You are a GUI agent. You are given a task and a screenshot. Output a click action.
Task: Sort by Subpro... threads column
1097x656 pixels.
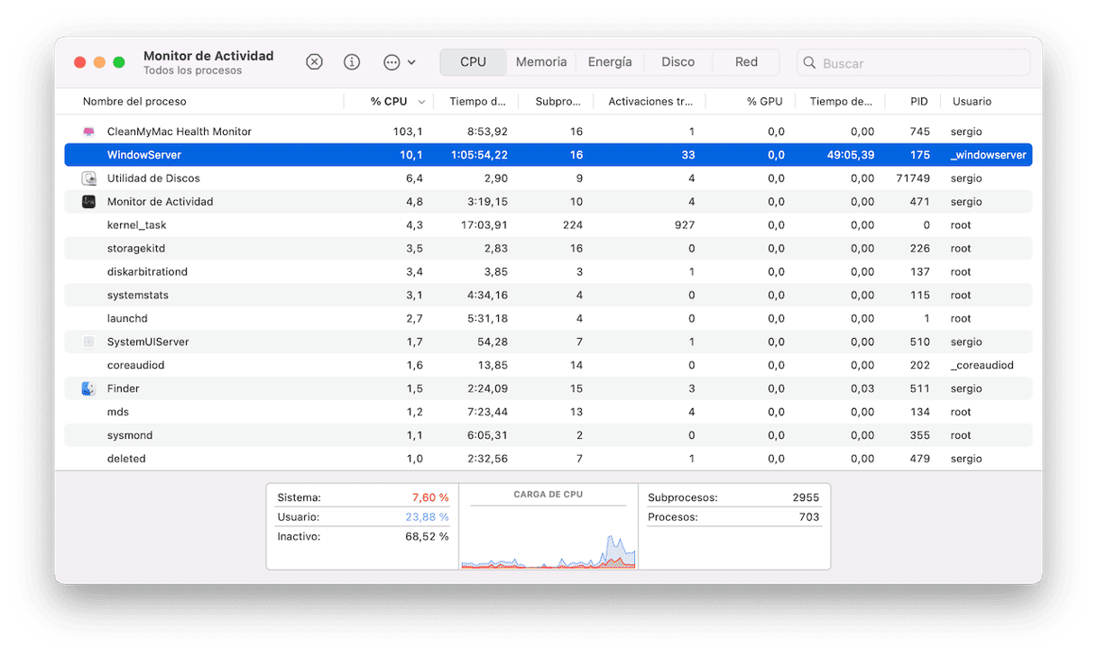[x=558, y=102]
